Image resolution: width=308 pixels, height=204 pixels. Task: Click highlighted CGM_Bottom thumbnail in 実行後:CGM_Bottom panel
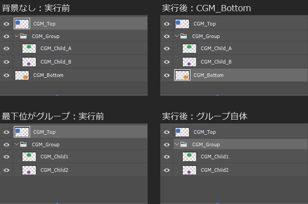(182, 75)
